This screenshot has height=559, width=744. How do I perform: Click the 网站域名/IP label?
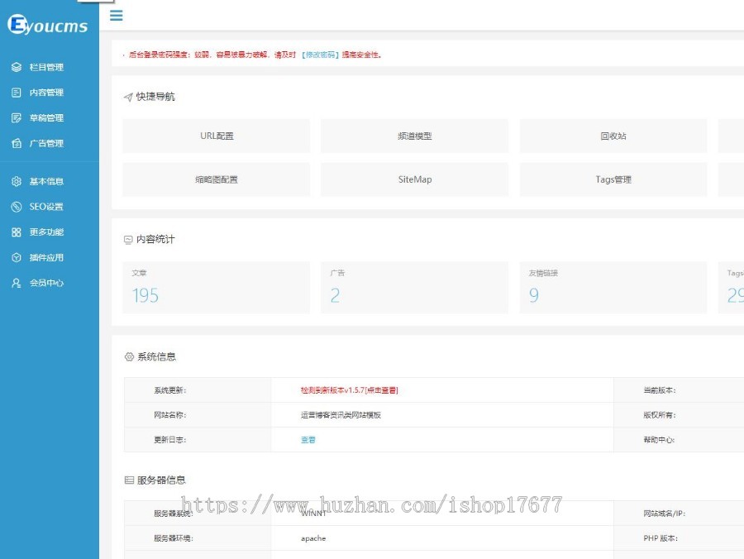coord(665,514)
